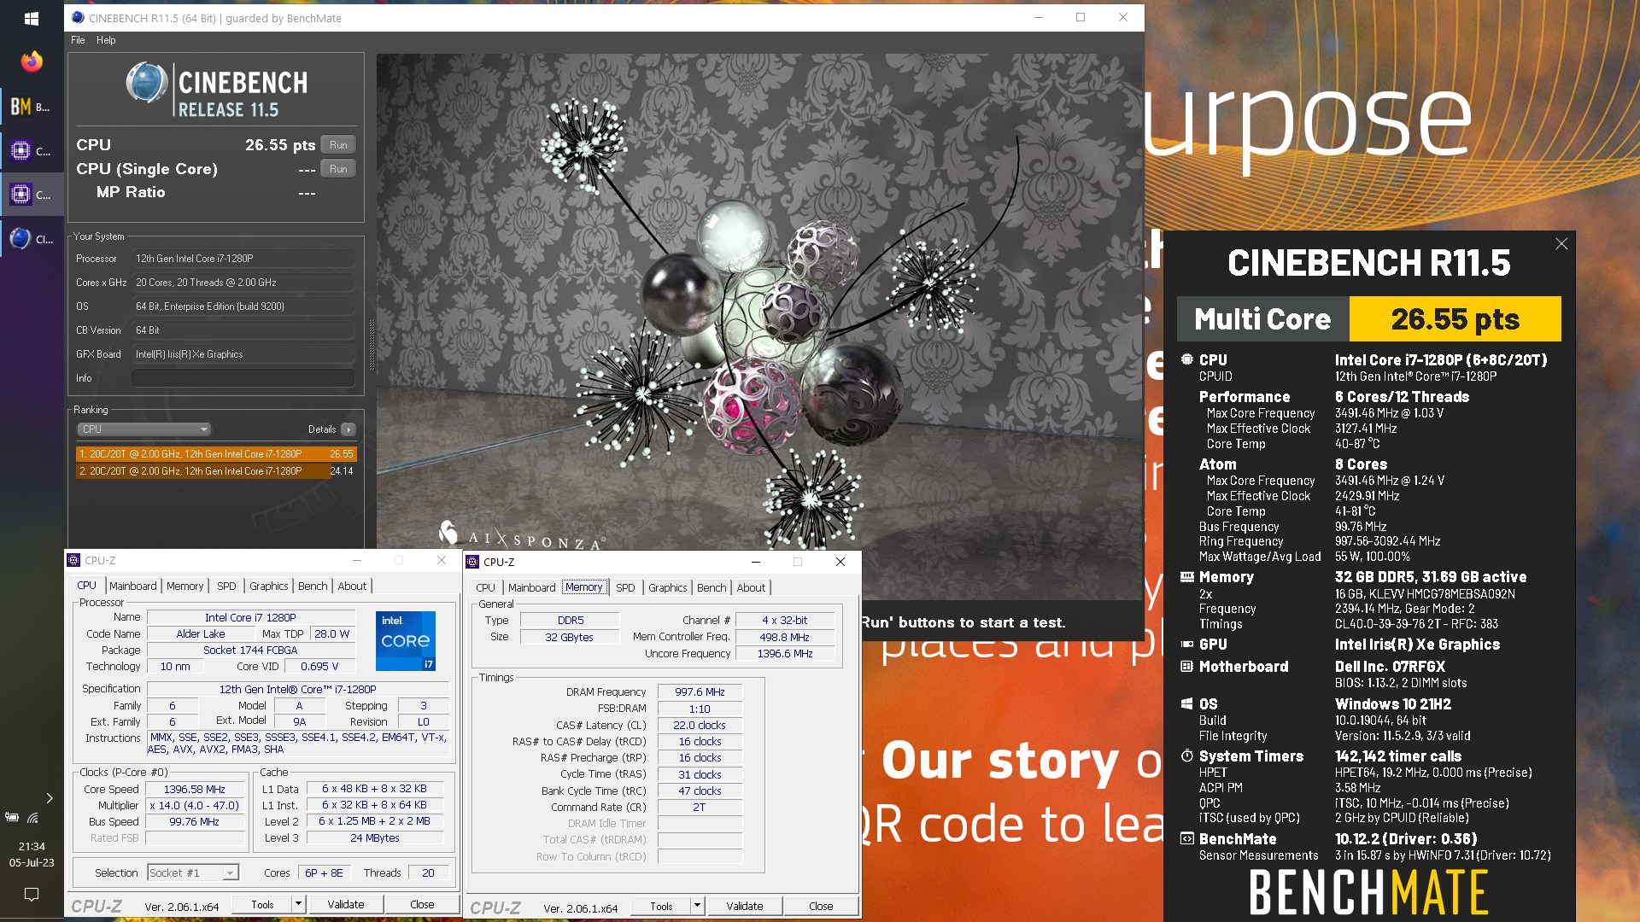
Task: Switch to Cinebench taskbar item
Action: click(32, 239)
